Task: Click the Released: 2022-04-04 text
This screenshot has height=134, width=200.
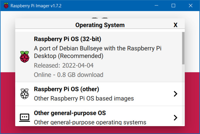Action: [64, 65]
